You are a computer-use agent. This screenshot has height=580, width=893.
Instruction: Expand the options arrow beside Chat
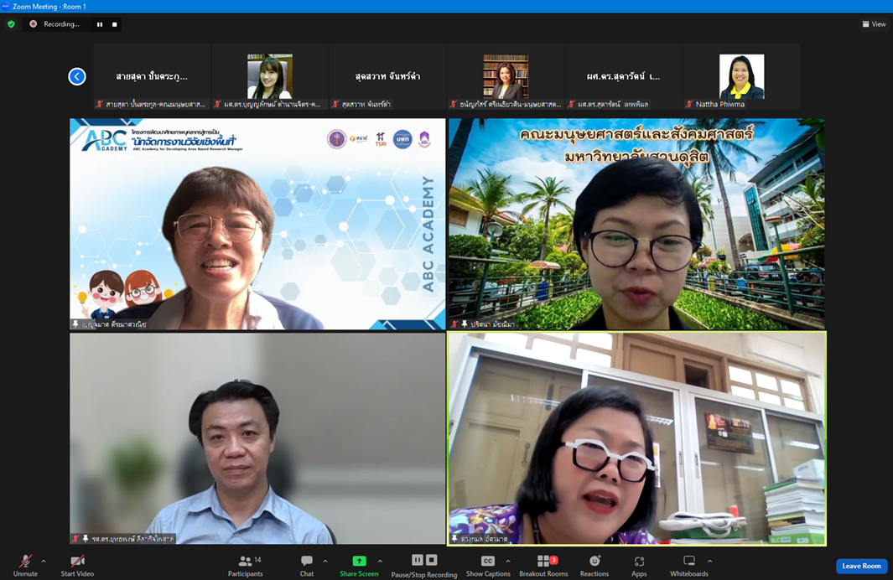click(x=325, y=562)
